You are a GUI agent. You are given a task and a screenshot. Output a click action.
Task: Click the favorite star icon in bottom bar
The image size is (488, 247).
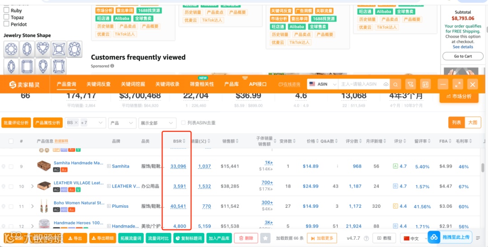(265, 238)
